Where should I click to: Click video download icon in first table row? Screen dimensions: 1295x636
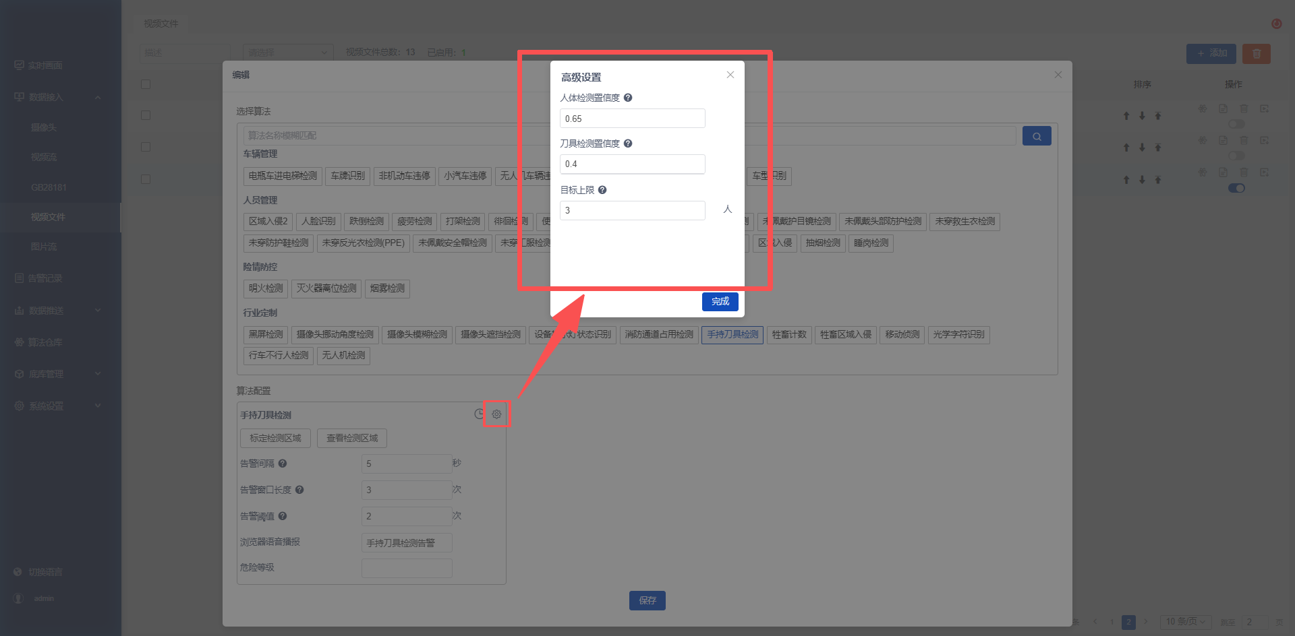point(1265,108)
